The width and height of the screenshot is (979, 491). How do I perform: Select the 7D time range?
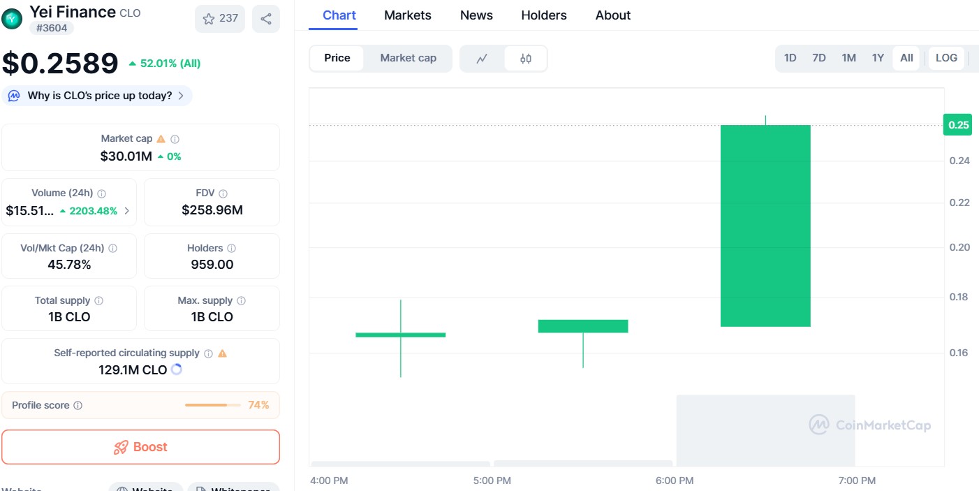819,58
